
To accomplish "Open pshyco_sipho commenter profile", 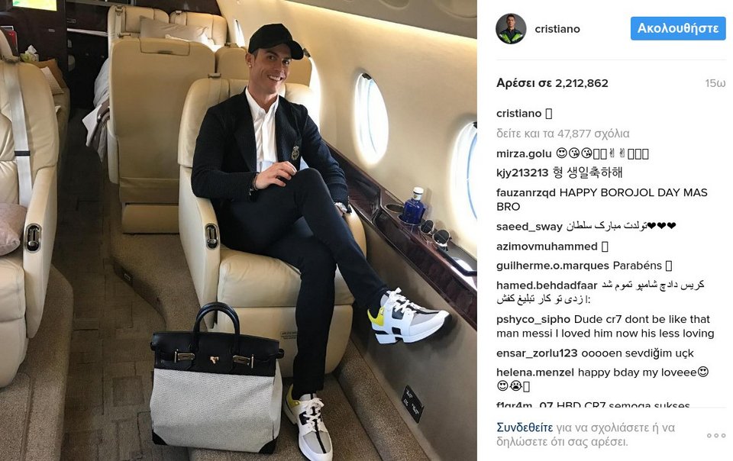I will [534, 320].
